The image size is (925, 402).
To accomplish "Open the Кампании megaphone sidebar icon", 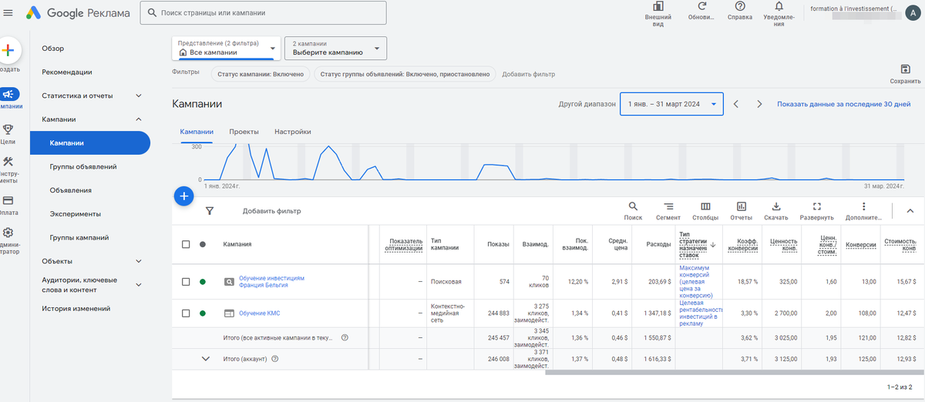I will tap(8, 94).
